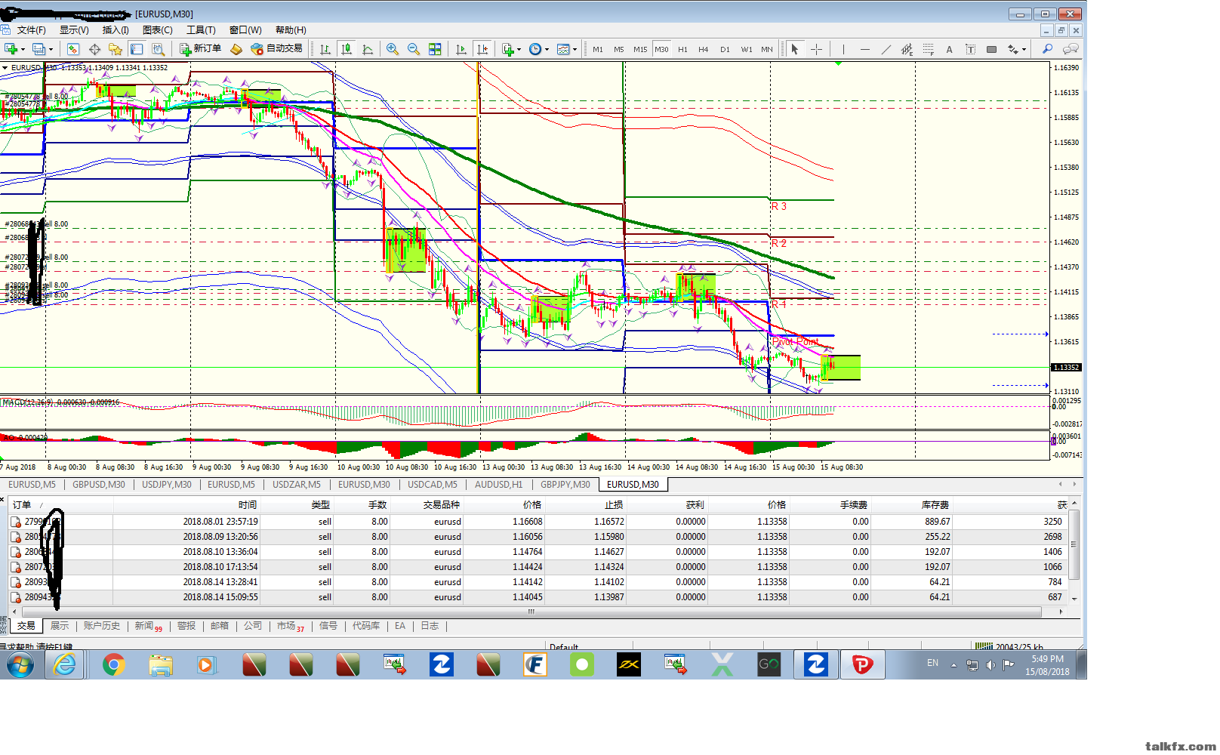Screen dimensions: 1220x755
Task: Toggle chart shift button
Action: point(482,49)
